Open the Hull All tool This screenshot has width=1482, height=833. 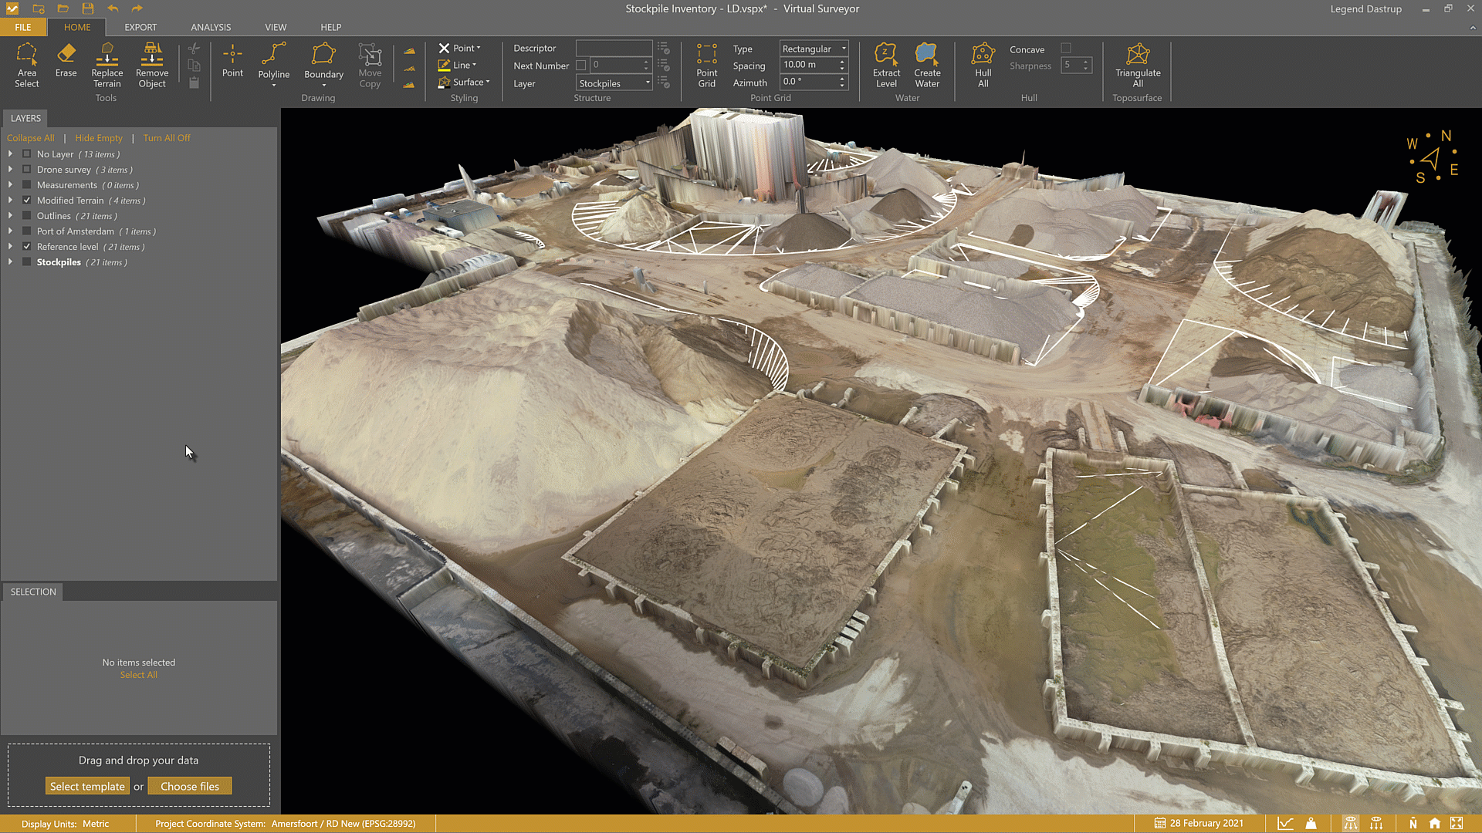[x=983, y=66]
